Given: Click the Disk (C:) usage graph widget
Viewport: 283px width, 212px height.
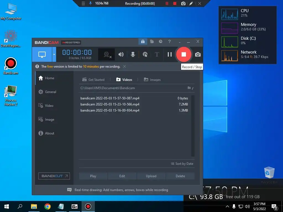Looking at the screenshot, I should (x=230, y=42).
